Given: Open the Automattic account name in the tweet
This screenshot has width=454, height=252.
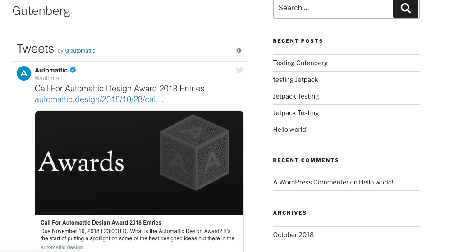Looking at the screenshot, I should pyautogui.click(x=51, y=70).
